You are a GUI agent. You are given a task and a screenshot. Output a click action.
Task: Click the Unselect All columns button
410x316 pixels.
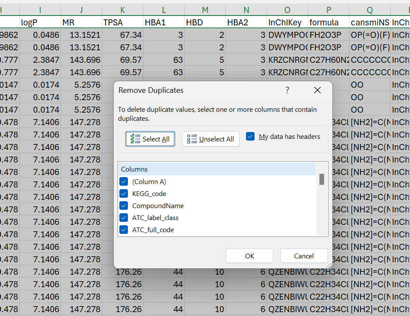pyautogui.click(x=210, y=139)
